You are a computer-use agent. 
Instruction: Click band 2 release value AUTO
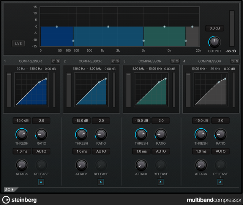[101, 151]
